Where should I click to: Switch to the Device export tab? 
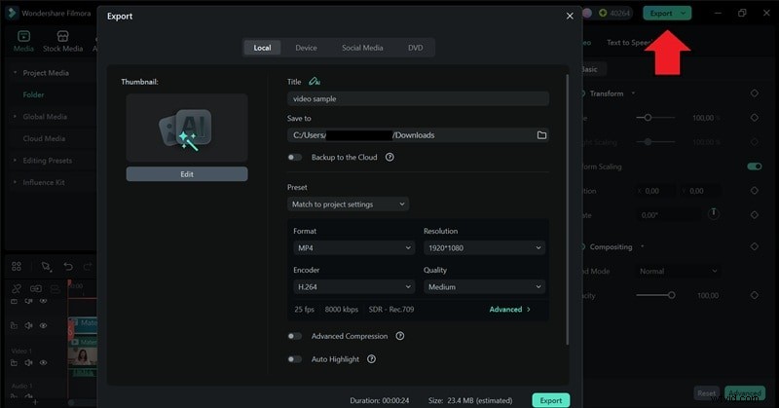pyautogui.click(x=306, y=48)
